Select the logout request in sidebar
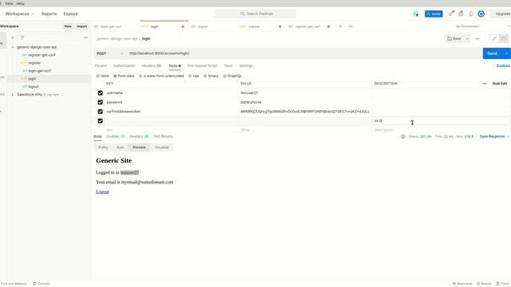 click(34, 87)
